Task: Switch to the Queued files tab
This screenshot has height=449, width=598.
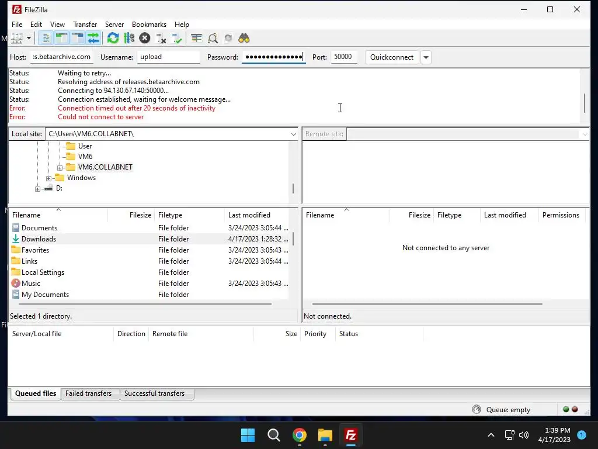Action: coord(36,393)
